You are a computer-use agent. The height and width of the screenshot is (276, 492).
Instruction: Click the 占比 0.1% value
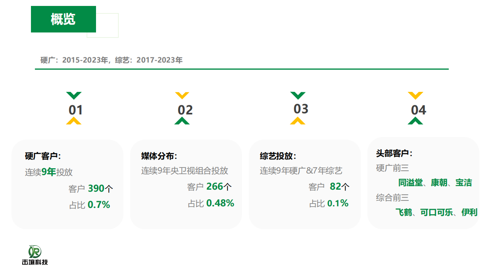click(329, 204)
